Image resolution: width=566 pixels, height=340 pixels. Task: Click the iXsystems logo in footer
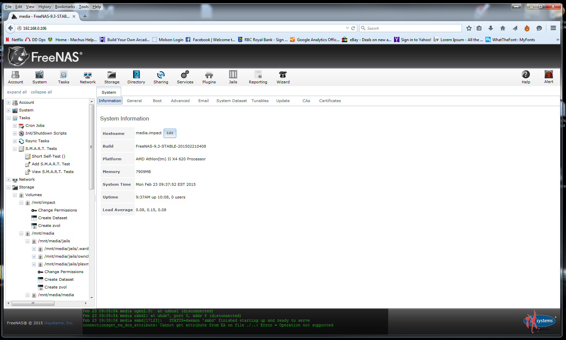(x=540, y=321)
